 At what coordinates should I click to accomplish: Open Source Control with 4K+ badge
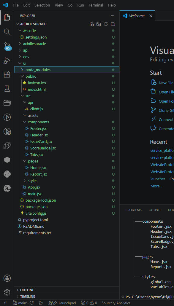[x=7, y=46]
